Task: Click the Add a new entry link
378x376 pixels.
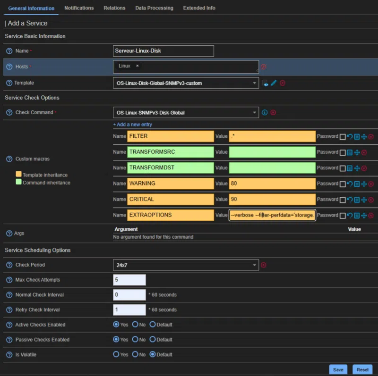Action: [132, 125]
